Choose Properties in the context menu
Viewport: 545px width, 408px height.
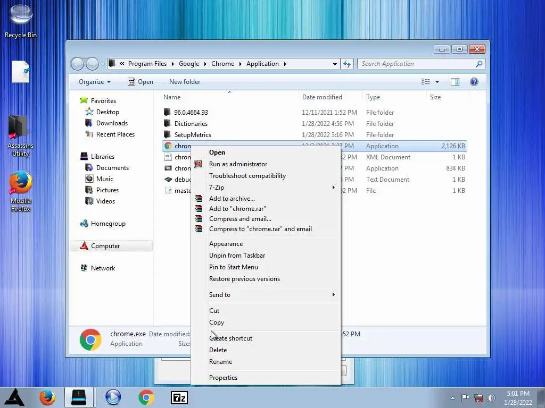223,378
